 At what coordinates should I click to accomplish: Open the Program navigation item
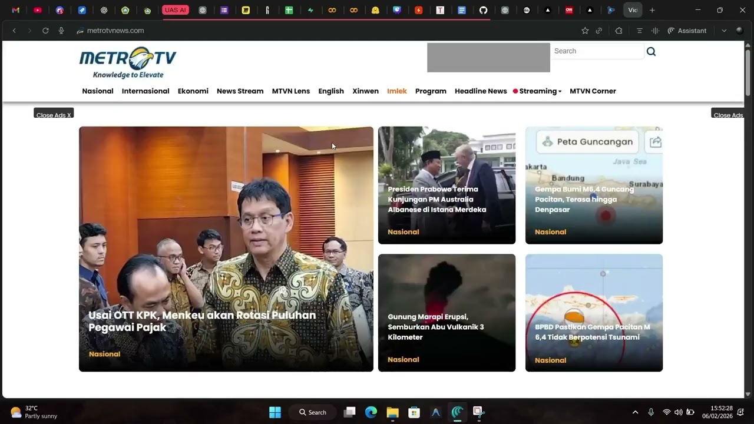click(x=431, y=91)
